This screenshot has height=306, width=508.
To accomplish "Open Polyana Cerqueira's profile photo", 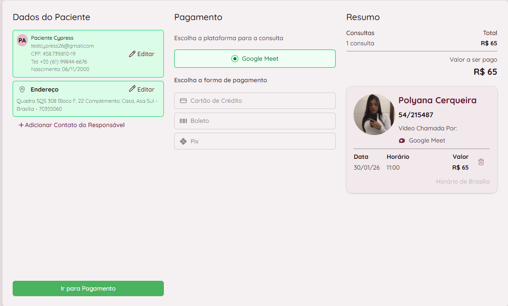I will point(374,114).
